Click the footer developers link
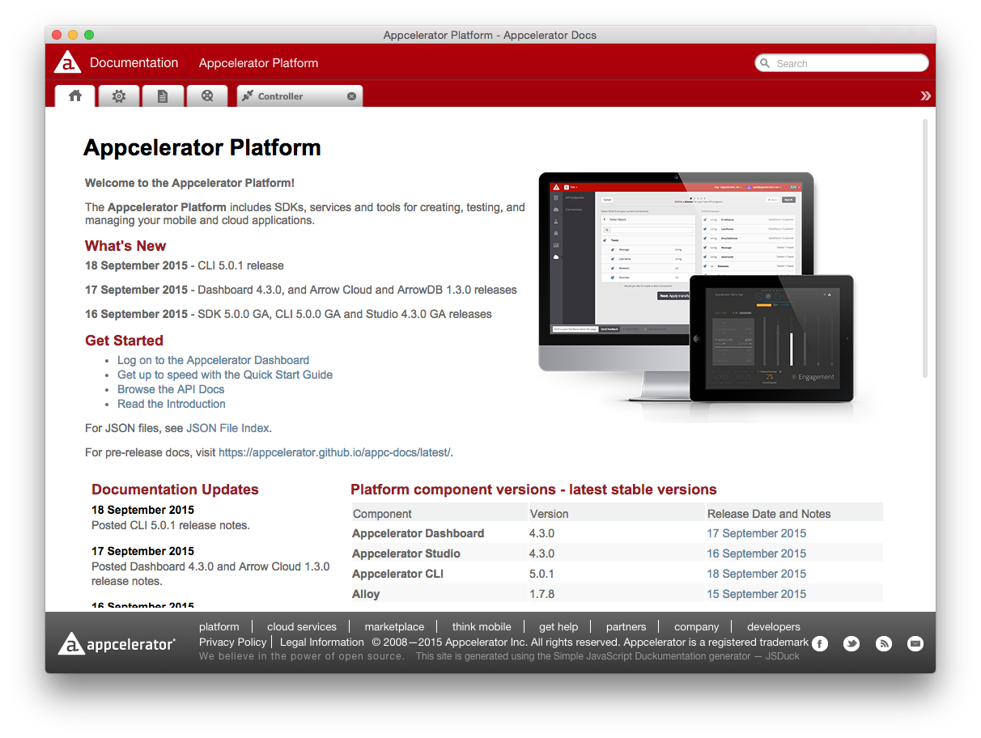The width and height of the screenshot is (981, 738). click(x=774, y=626)
